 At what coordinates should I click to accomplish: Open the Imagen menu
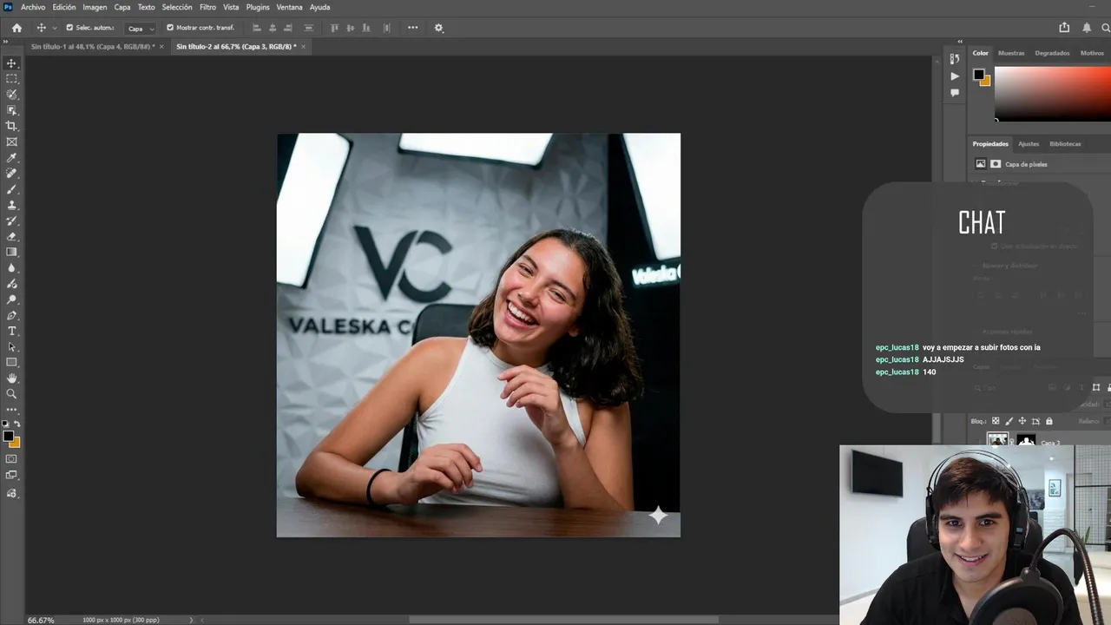click(x=95, y=7)
